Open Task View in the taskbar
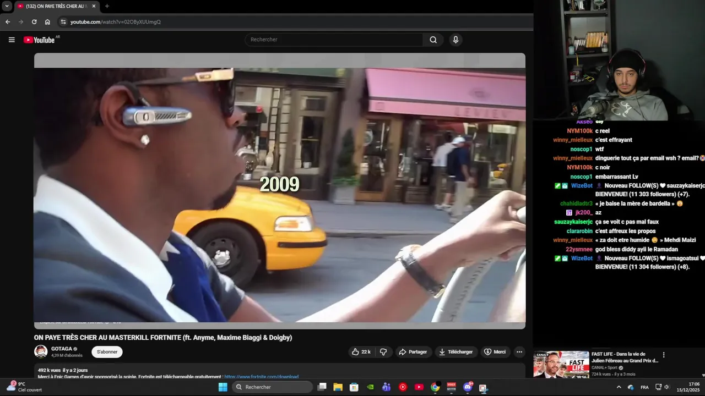The image size is (705, 396). 322,387
